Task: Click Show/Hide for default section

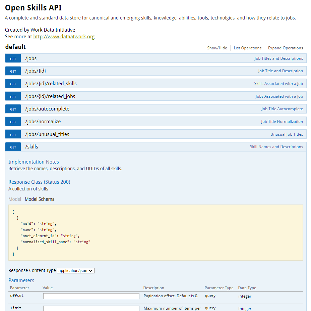Action: (x=217, y=48)
